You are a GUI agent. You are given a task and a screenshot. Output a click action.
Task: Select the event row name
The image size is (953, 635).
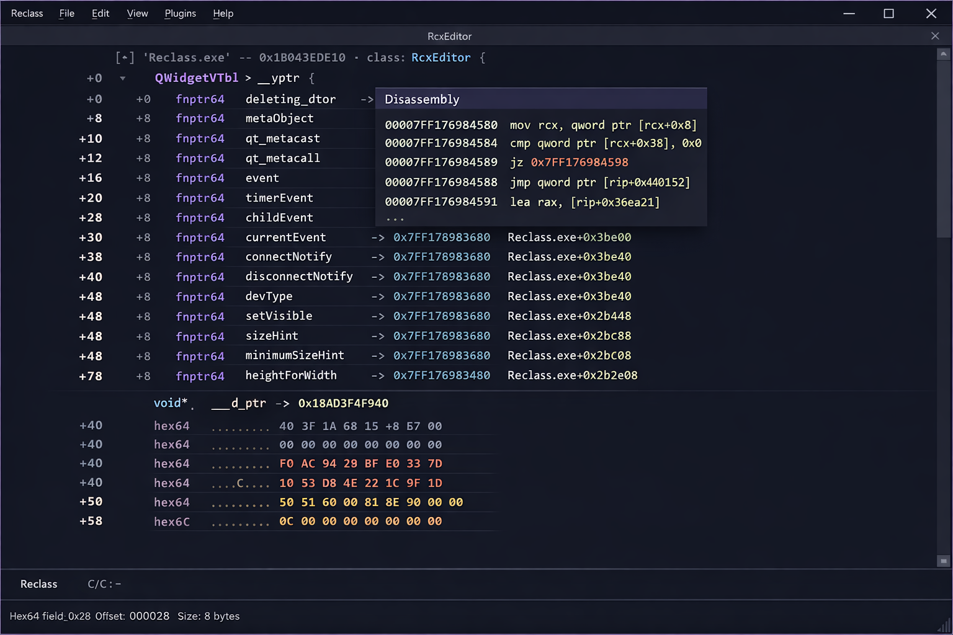(x=262, y=178)
